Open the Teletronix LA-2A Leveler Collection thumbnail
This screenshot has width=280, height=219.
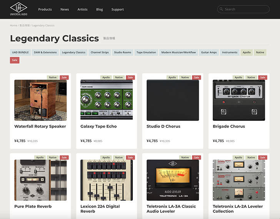(x=239, y=180)
